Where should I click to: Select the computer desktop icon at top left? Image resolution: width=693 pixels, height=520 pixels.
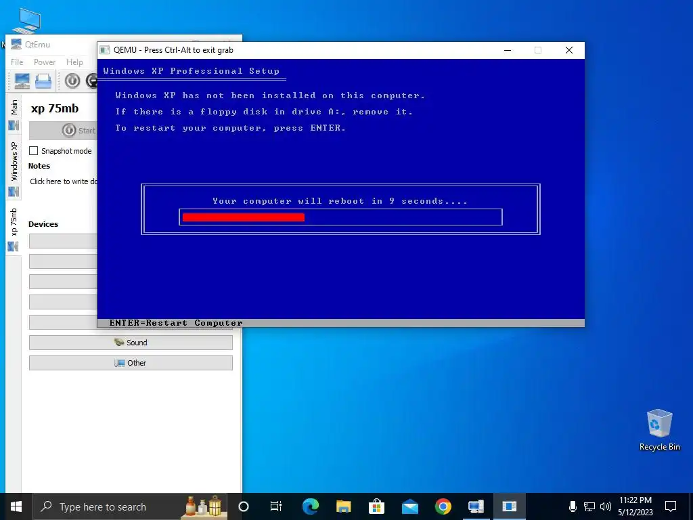(26, 20)
